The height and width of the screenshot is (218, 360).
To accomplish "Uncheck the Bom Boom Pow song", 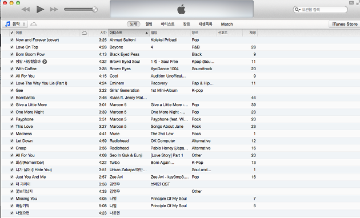I will [x=11, y=54].
